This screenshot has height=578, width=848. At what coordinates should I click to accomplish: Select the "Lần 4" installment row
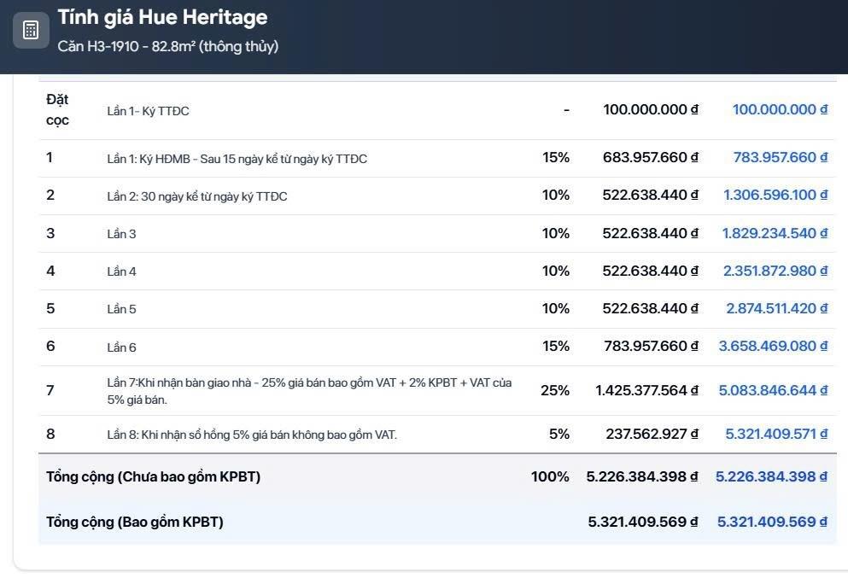coord(121,271)
